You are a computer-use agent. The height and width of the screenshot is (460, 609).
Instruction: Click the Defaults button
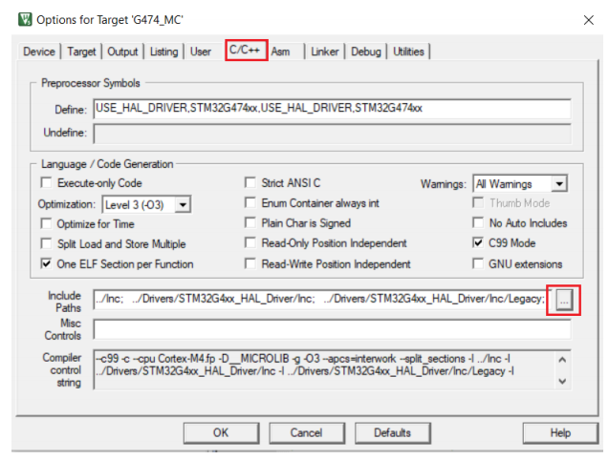click(392, 433)
